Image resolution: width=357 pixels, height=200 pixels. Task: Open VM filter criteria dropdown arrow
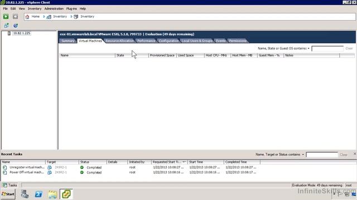coord(308,48)
